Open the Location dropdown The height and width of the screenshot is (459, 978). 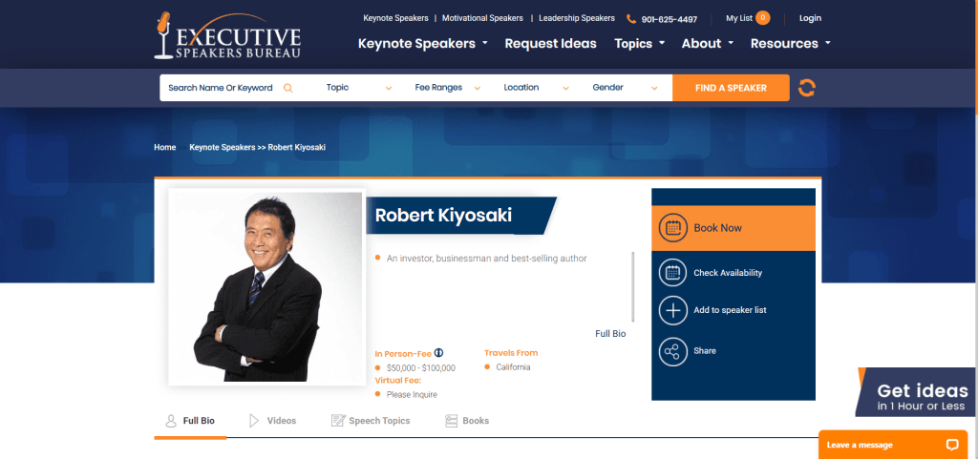coord(537,88)
